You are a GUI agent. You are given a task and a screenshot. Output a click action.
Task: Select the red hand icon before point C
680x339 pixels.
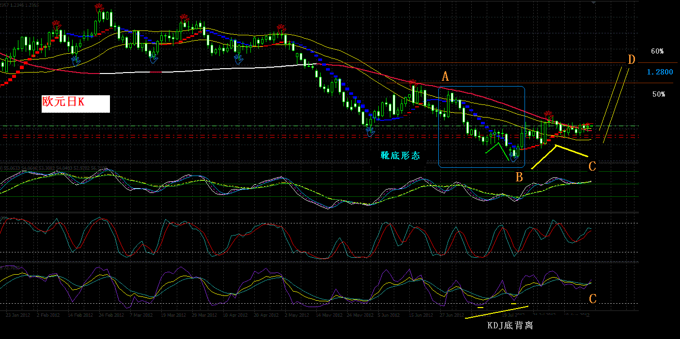[x=549, y=115]
